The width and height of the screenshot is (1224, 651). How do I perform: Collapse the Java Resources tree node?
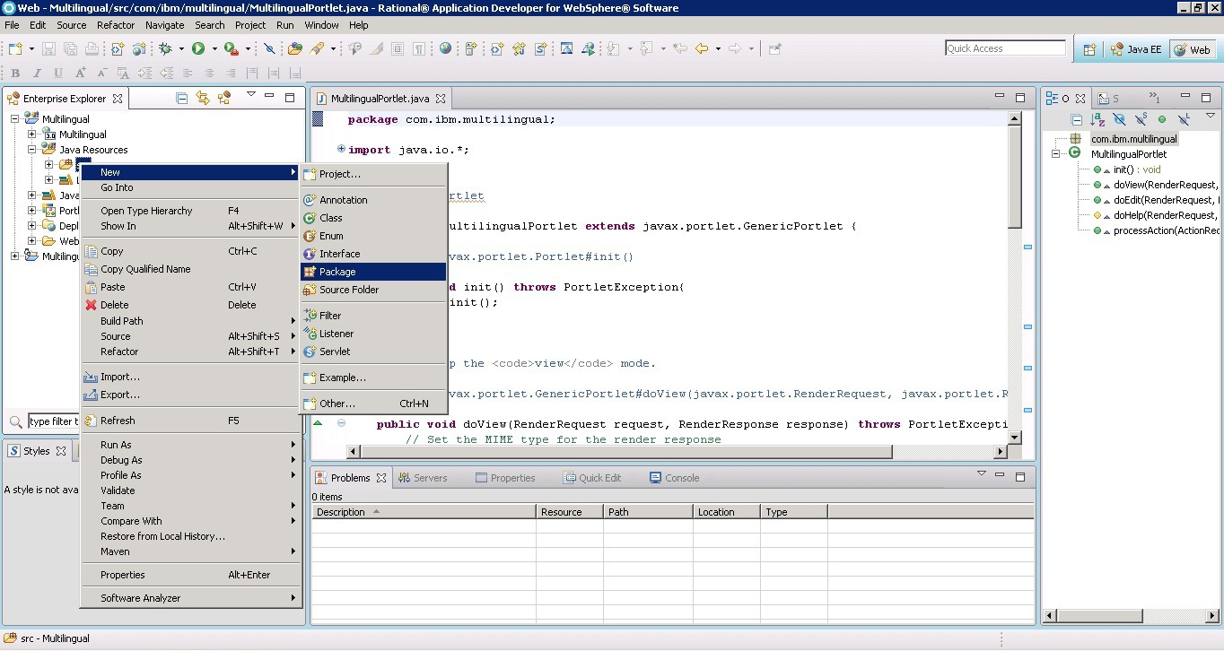tap(32, 150)
